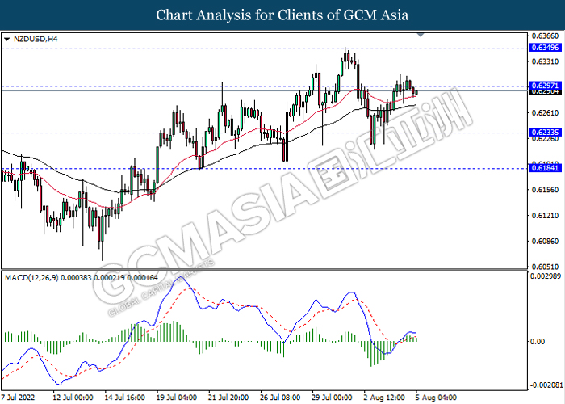Click the 2 Aug 12:00 time label

(x=383, y=398)
